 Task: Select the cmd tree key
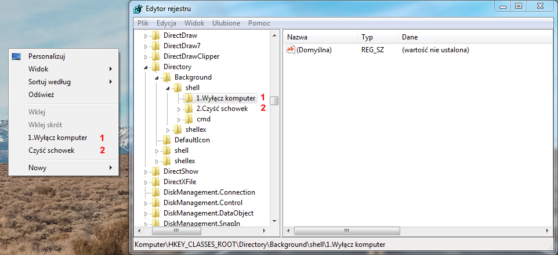pyautogui.click(x=204, y=119)
